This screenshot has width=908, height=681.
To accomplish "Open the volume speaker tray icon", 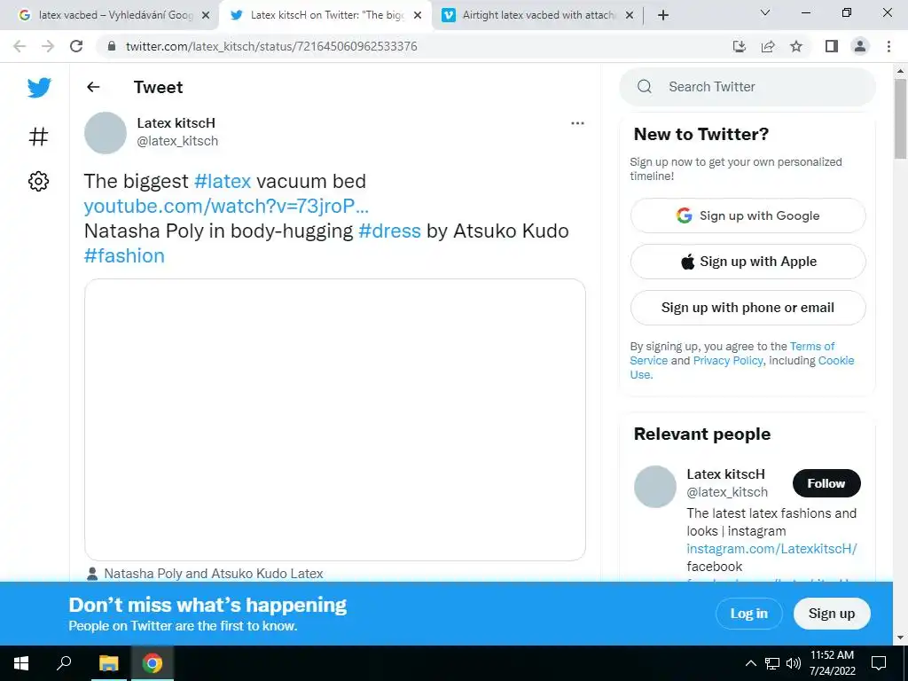I will (x=794, y=663).
